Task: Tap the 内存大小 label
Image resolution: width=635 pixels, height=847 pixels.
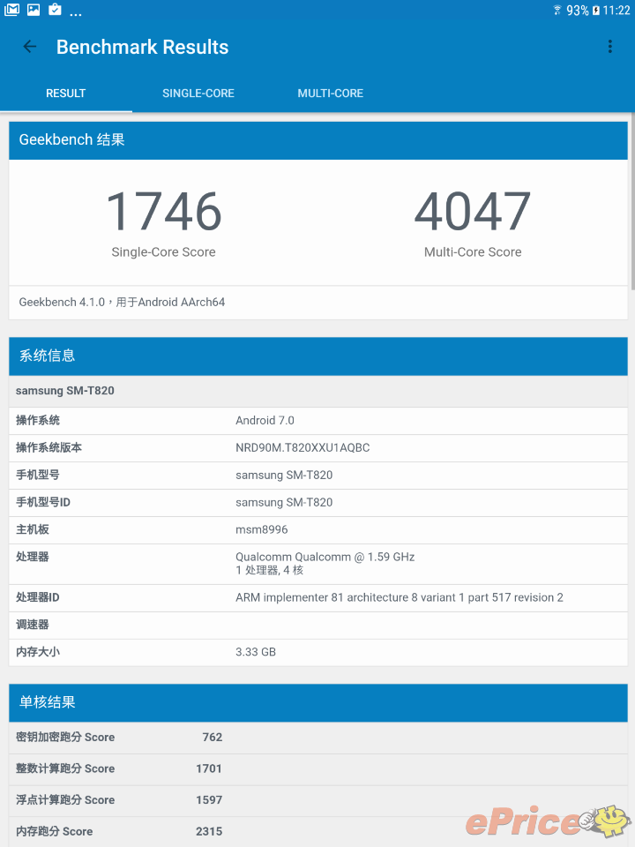Action: [38, 652]
